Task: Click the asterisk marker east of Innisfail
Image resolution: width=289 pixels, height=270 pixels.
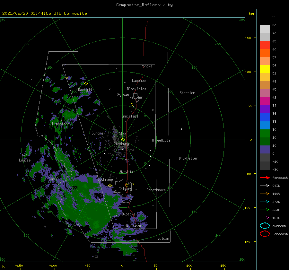Action: coord(153,110)
